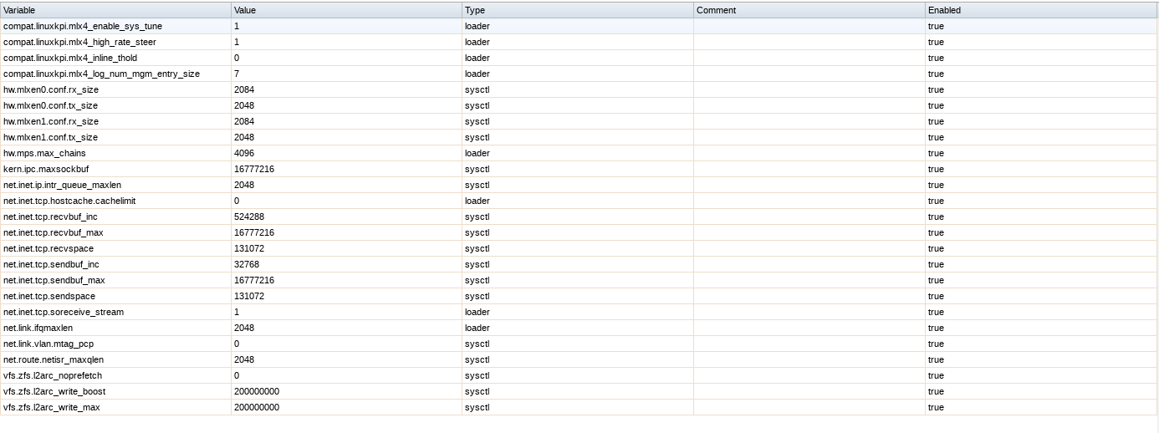Select the net.inet.tcp.hostcache.cachelimit variable

point(69,201)
